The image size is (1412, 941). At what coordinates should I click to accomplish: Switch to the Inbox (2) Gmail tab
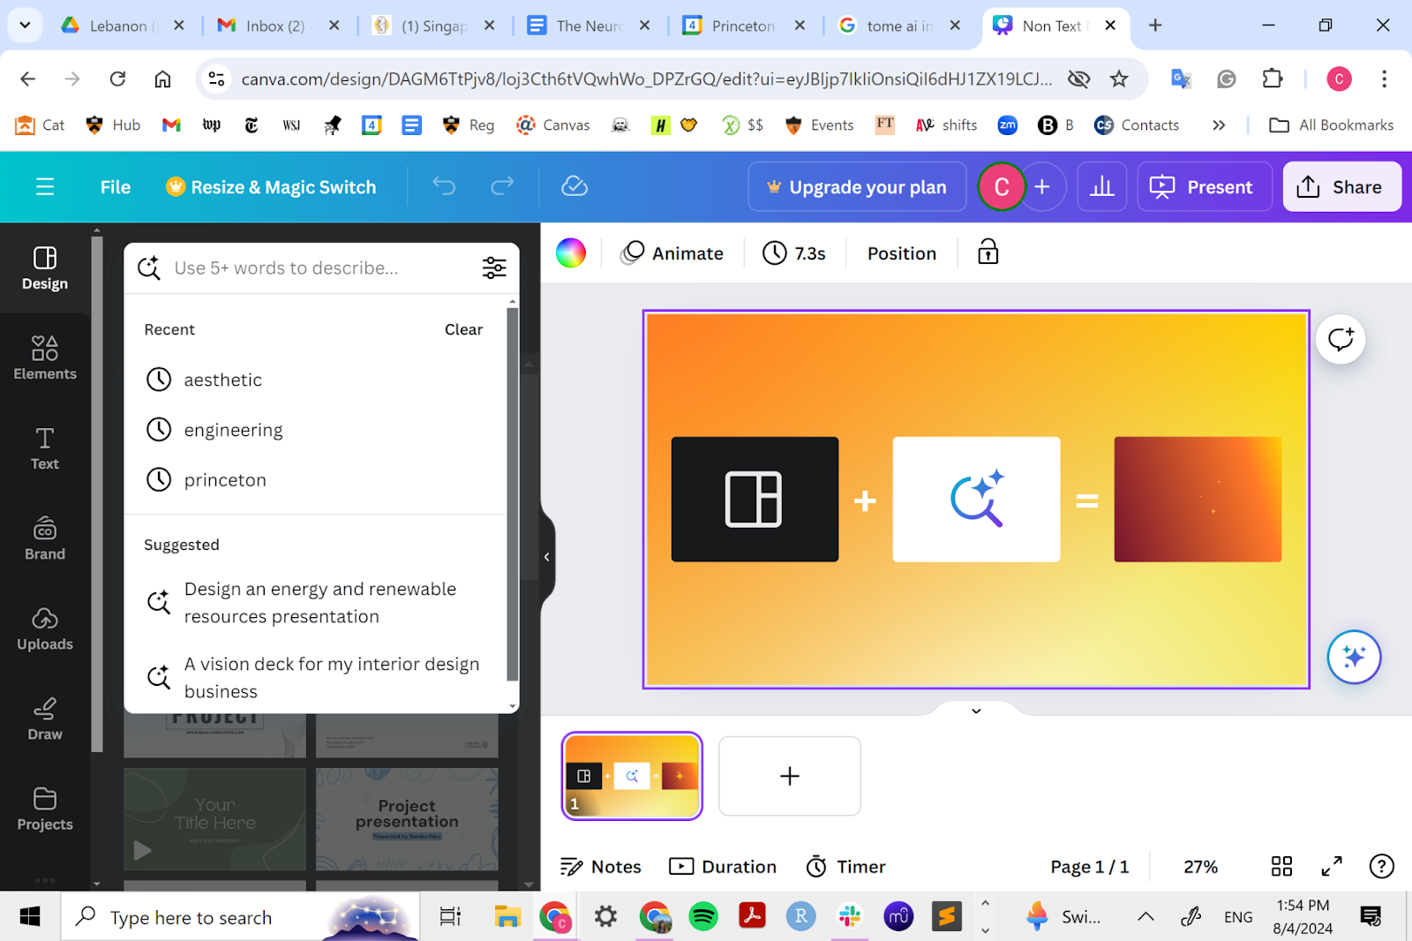[274, 26]
